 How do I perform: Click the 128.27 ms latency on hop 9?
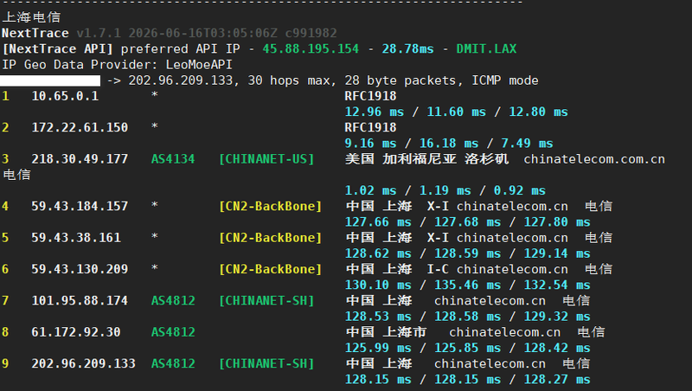pos(557,380)
